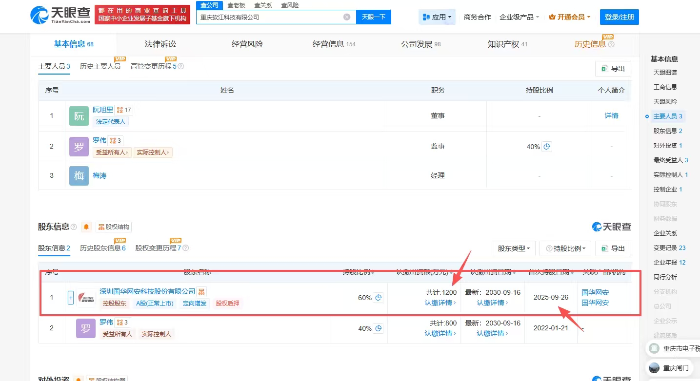
Task: Open the 深圳国华网安科技股份有限公司 company link
Action: pyautogui.click(x=147, y=291)
